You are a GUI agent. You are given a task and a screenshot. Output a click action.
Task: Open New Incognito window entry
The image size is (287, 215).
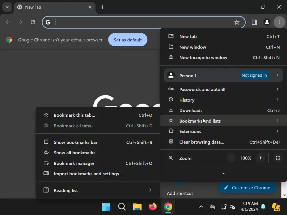(x=224, y=57)
